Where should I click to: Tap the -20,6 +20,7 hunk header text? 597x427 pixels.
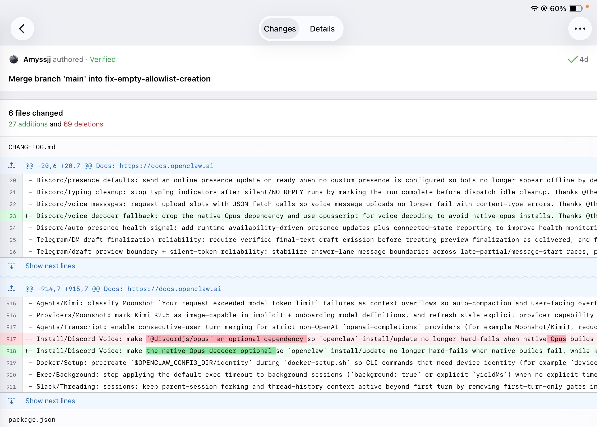tap(119, 166)
